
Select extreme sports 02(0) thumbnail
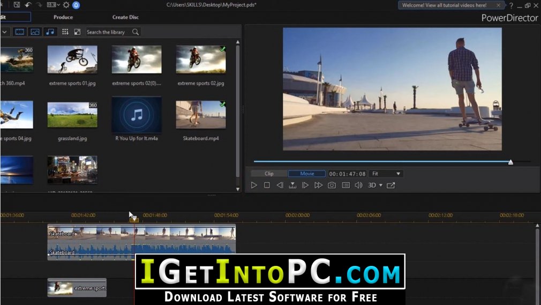137,59
